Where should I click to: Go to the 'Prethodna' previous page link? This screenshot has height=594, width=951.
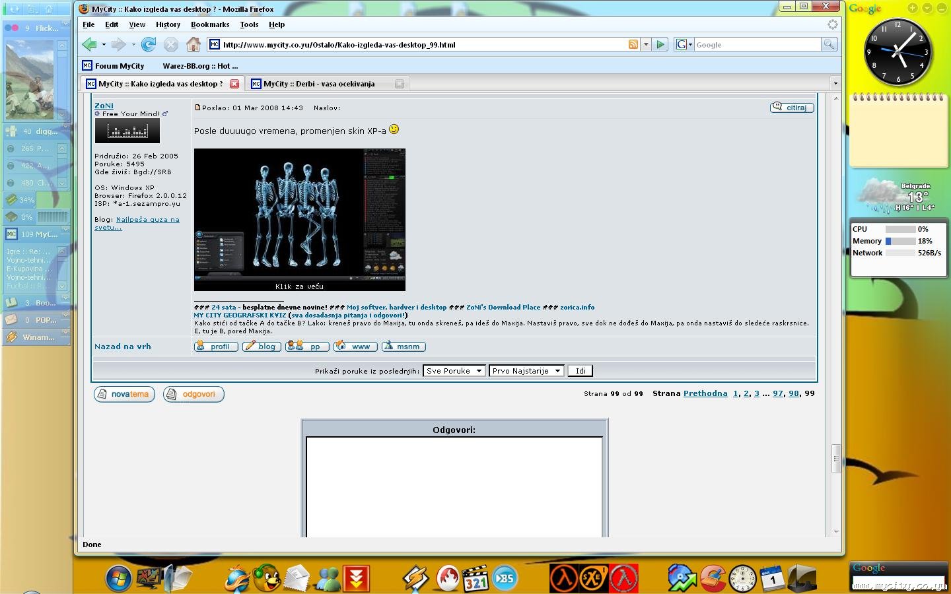pyautogui.click(x=705, y=393)
